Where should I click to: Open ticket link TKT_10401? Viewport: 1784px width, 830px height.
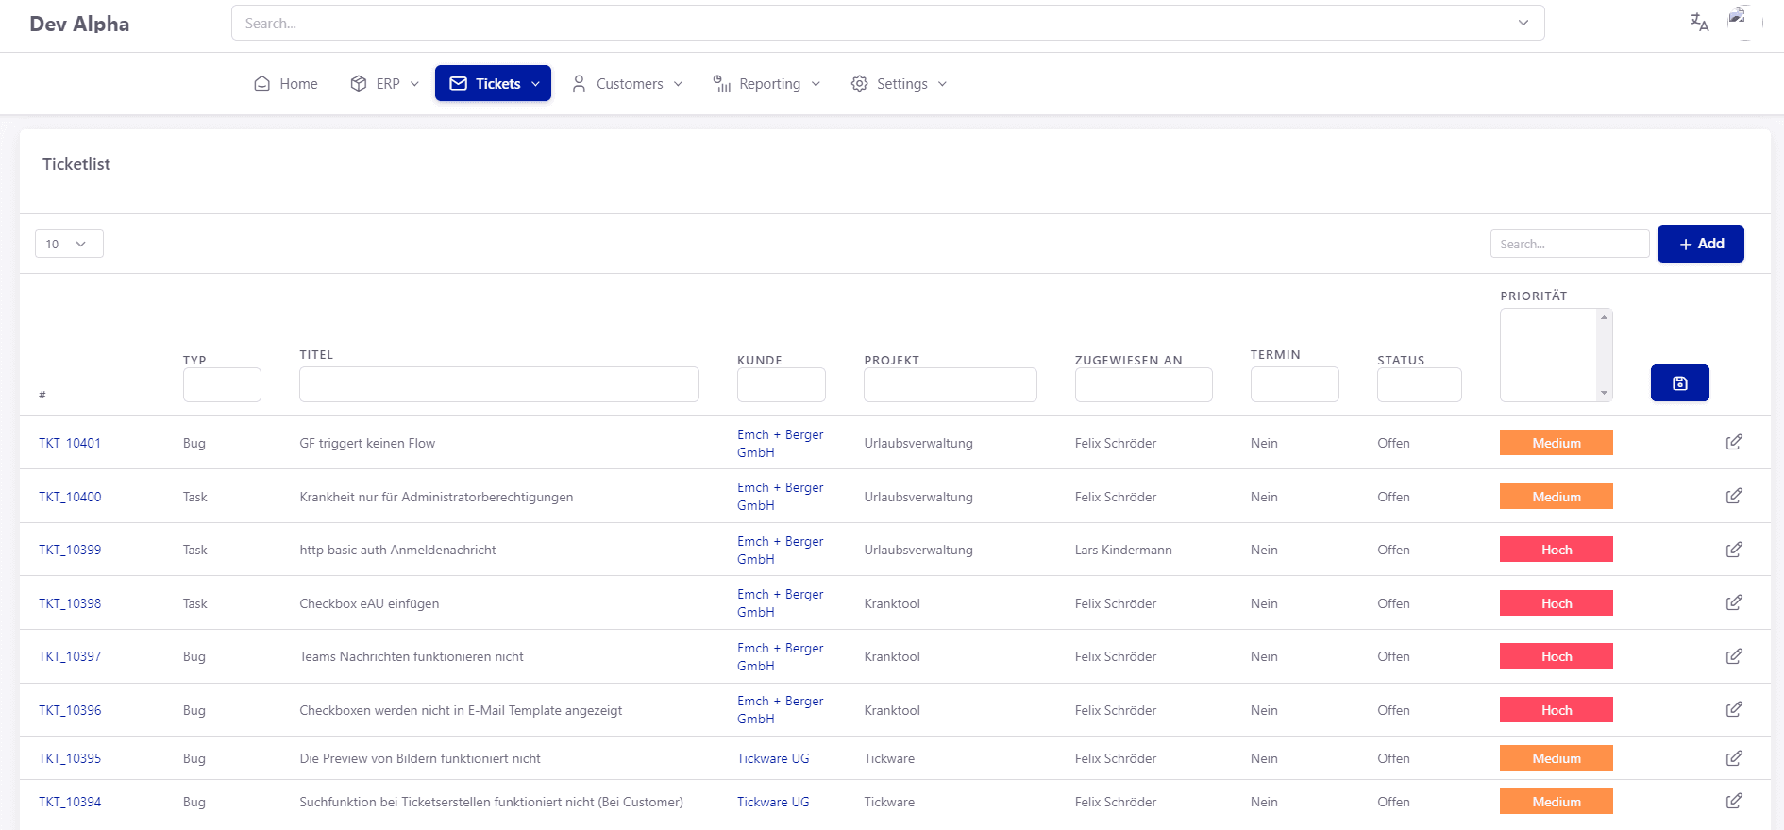tap(70, 443)
